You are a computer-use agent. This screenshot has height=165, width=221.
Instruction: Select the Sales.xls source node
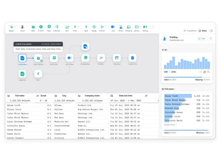coord(23,74)
